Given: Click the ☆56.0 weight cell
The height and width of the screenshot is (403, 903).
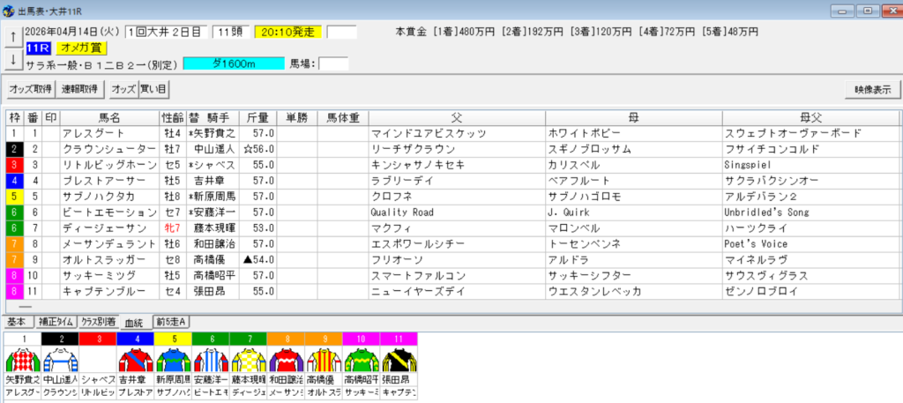Looking at the screenshot, I should [x=257, y=149].
